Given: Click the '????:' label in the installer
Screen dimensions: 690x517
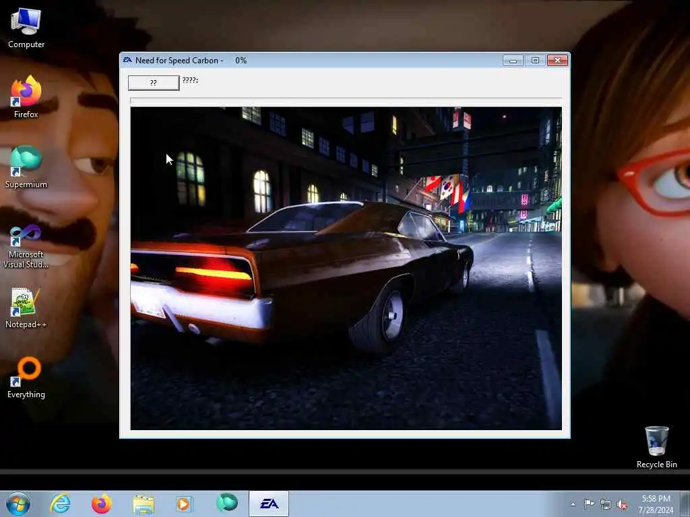Looking at the screenshot, I should (x=190, y=80).
